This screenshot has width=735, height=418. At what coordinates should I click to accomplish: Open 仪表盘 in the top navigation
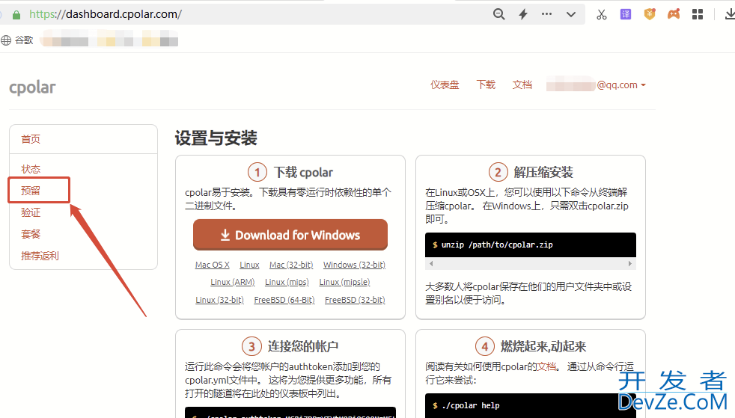click(x=445, y=84)
